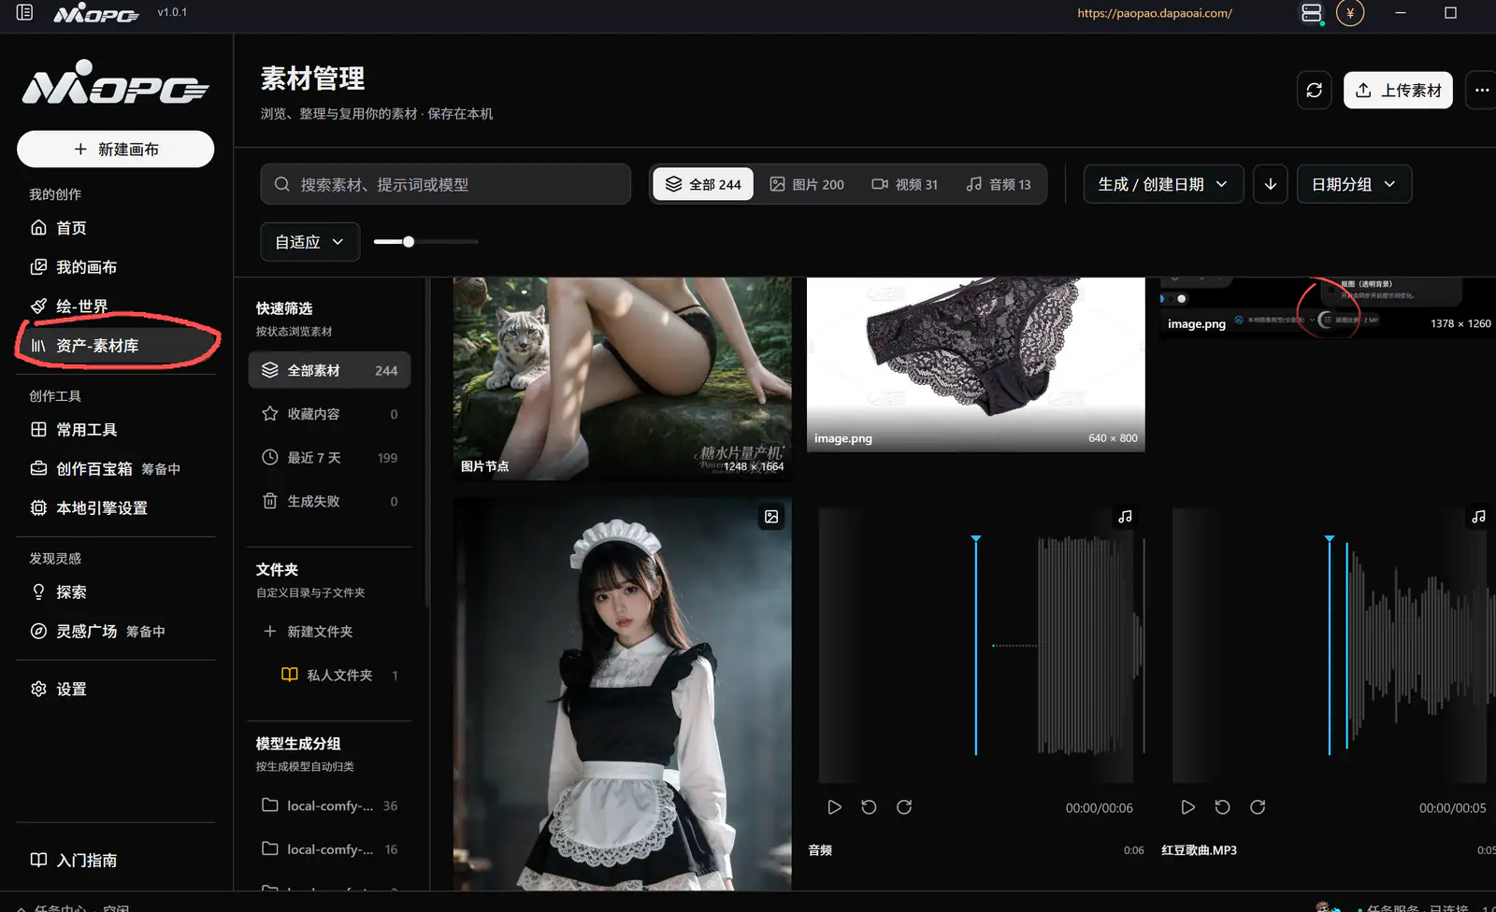Open the yen coin balance icon
Screen dimensions: 1496x912
click(1350, 13)
